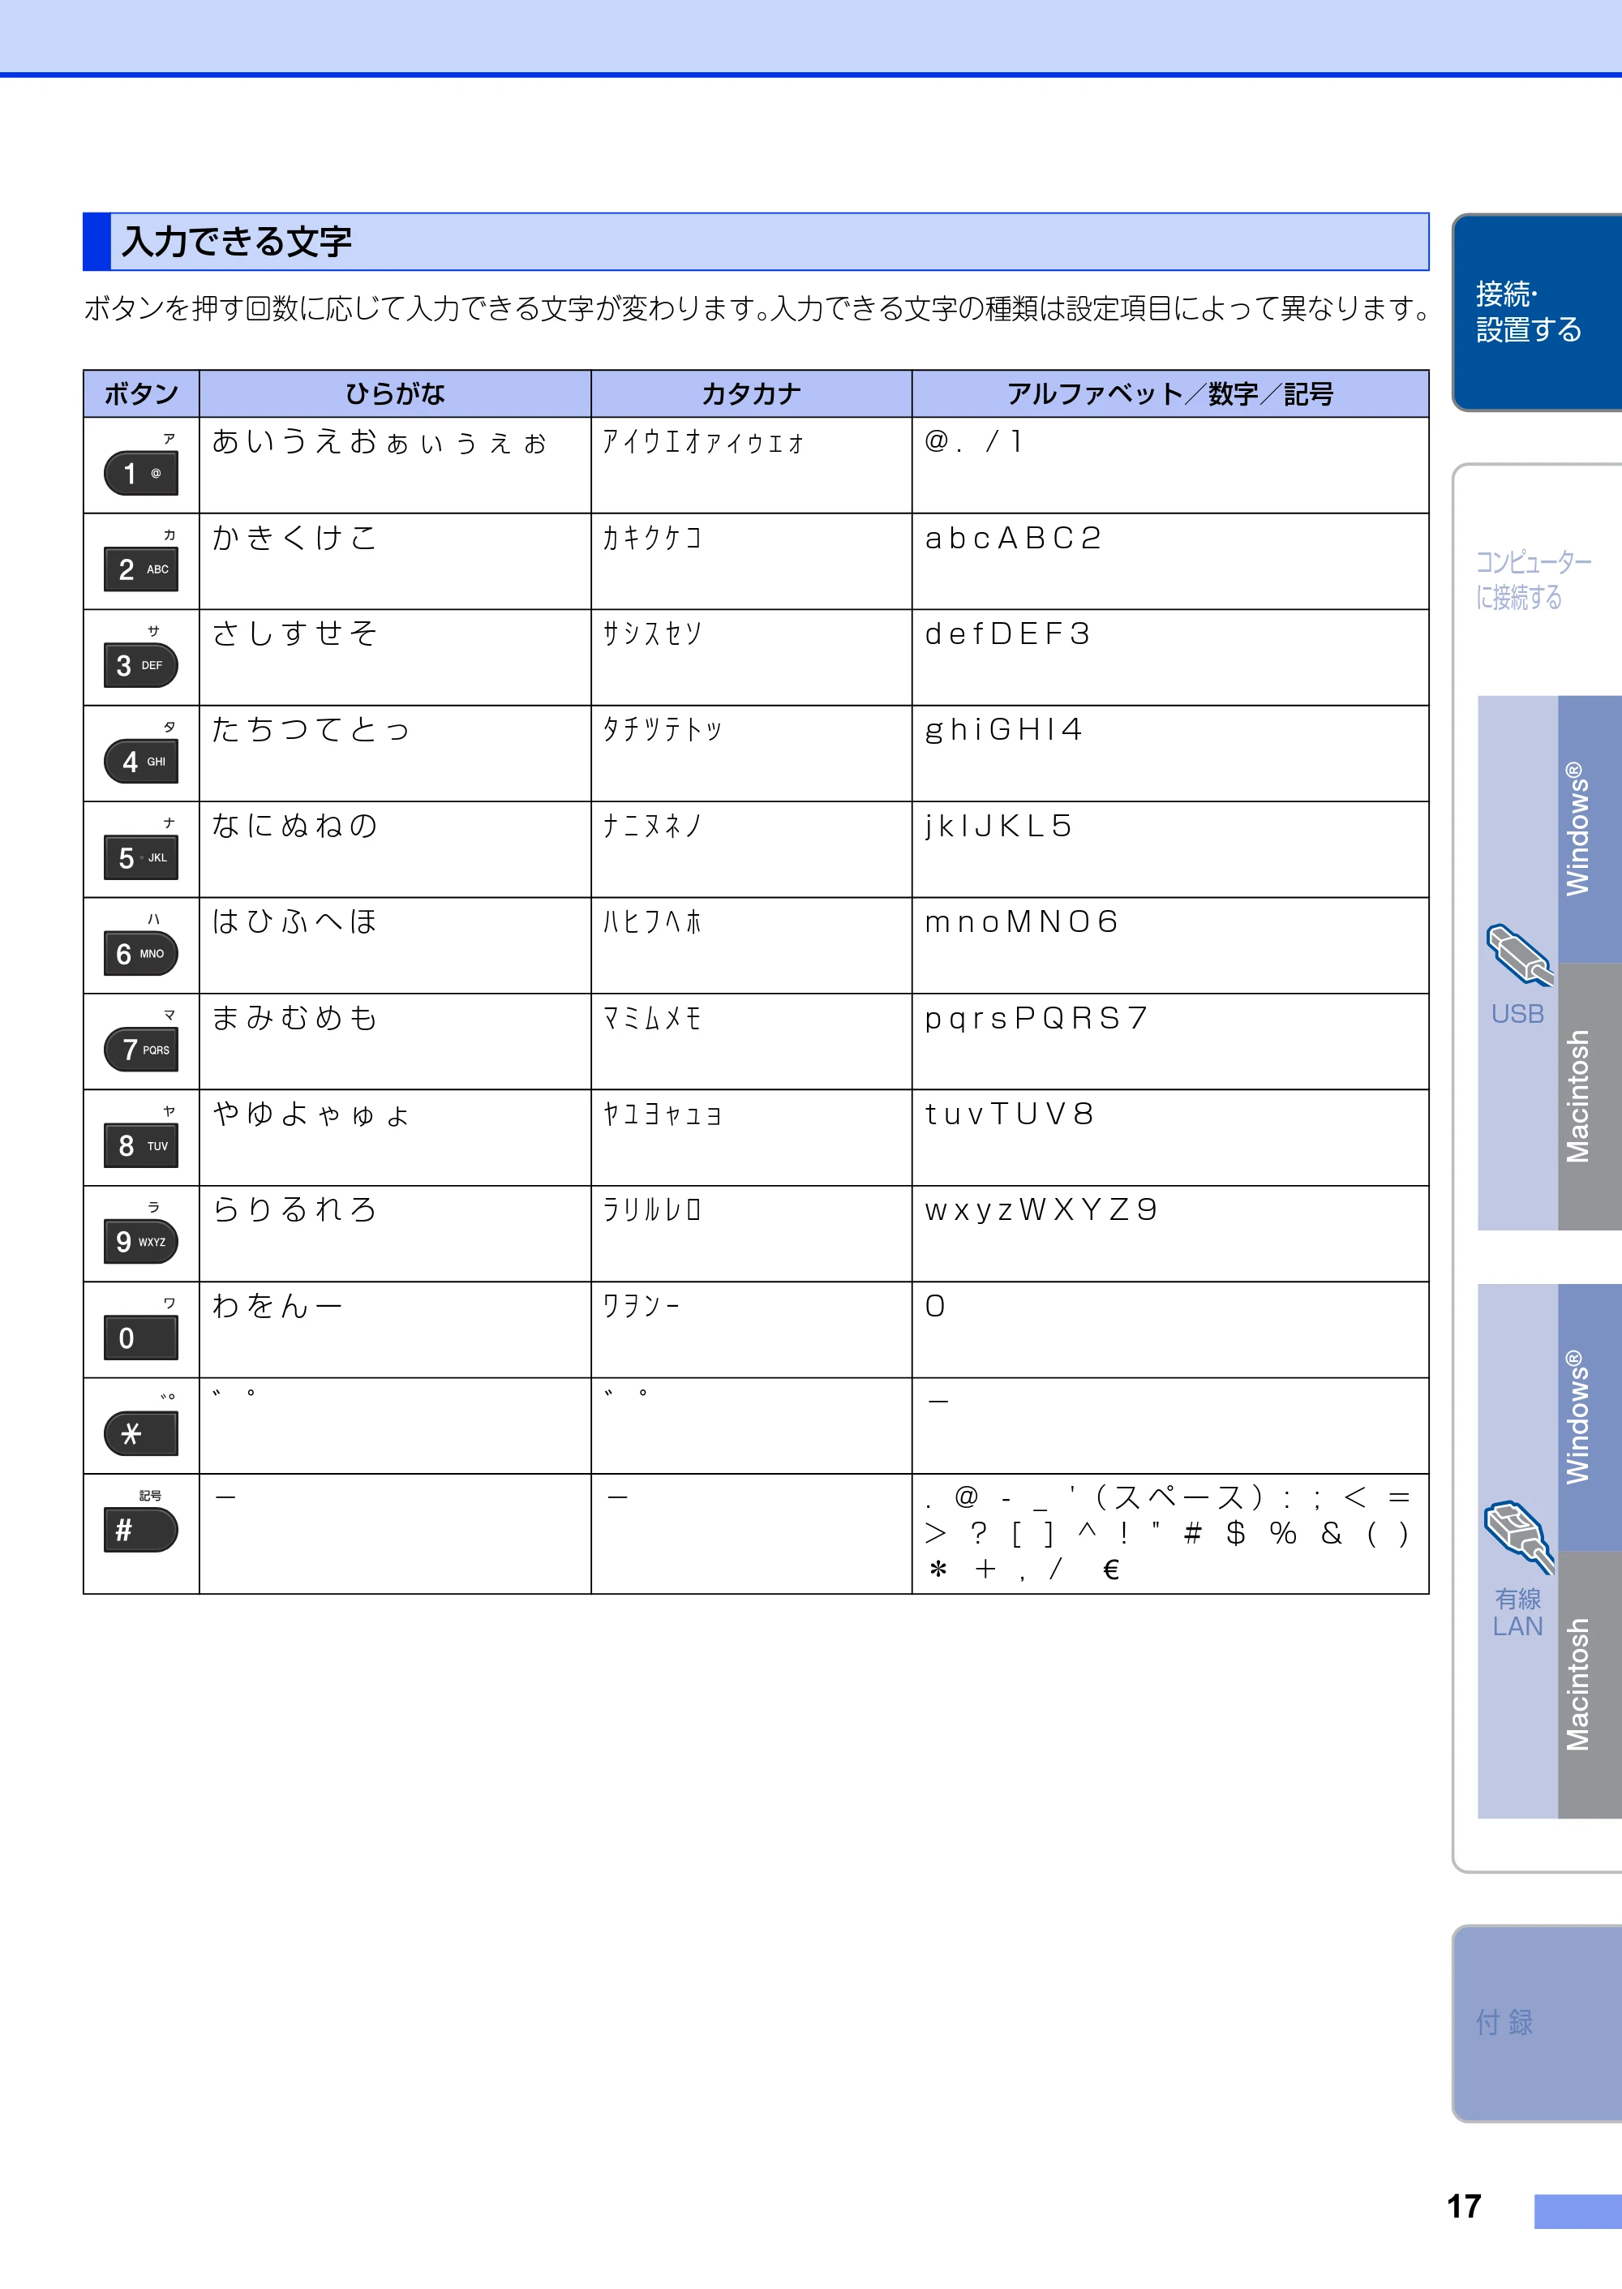Select the Macintosh tab under 有線LAN

point(1589,1685)
